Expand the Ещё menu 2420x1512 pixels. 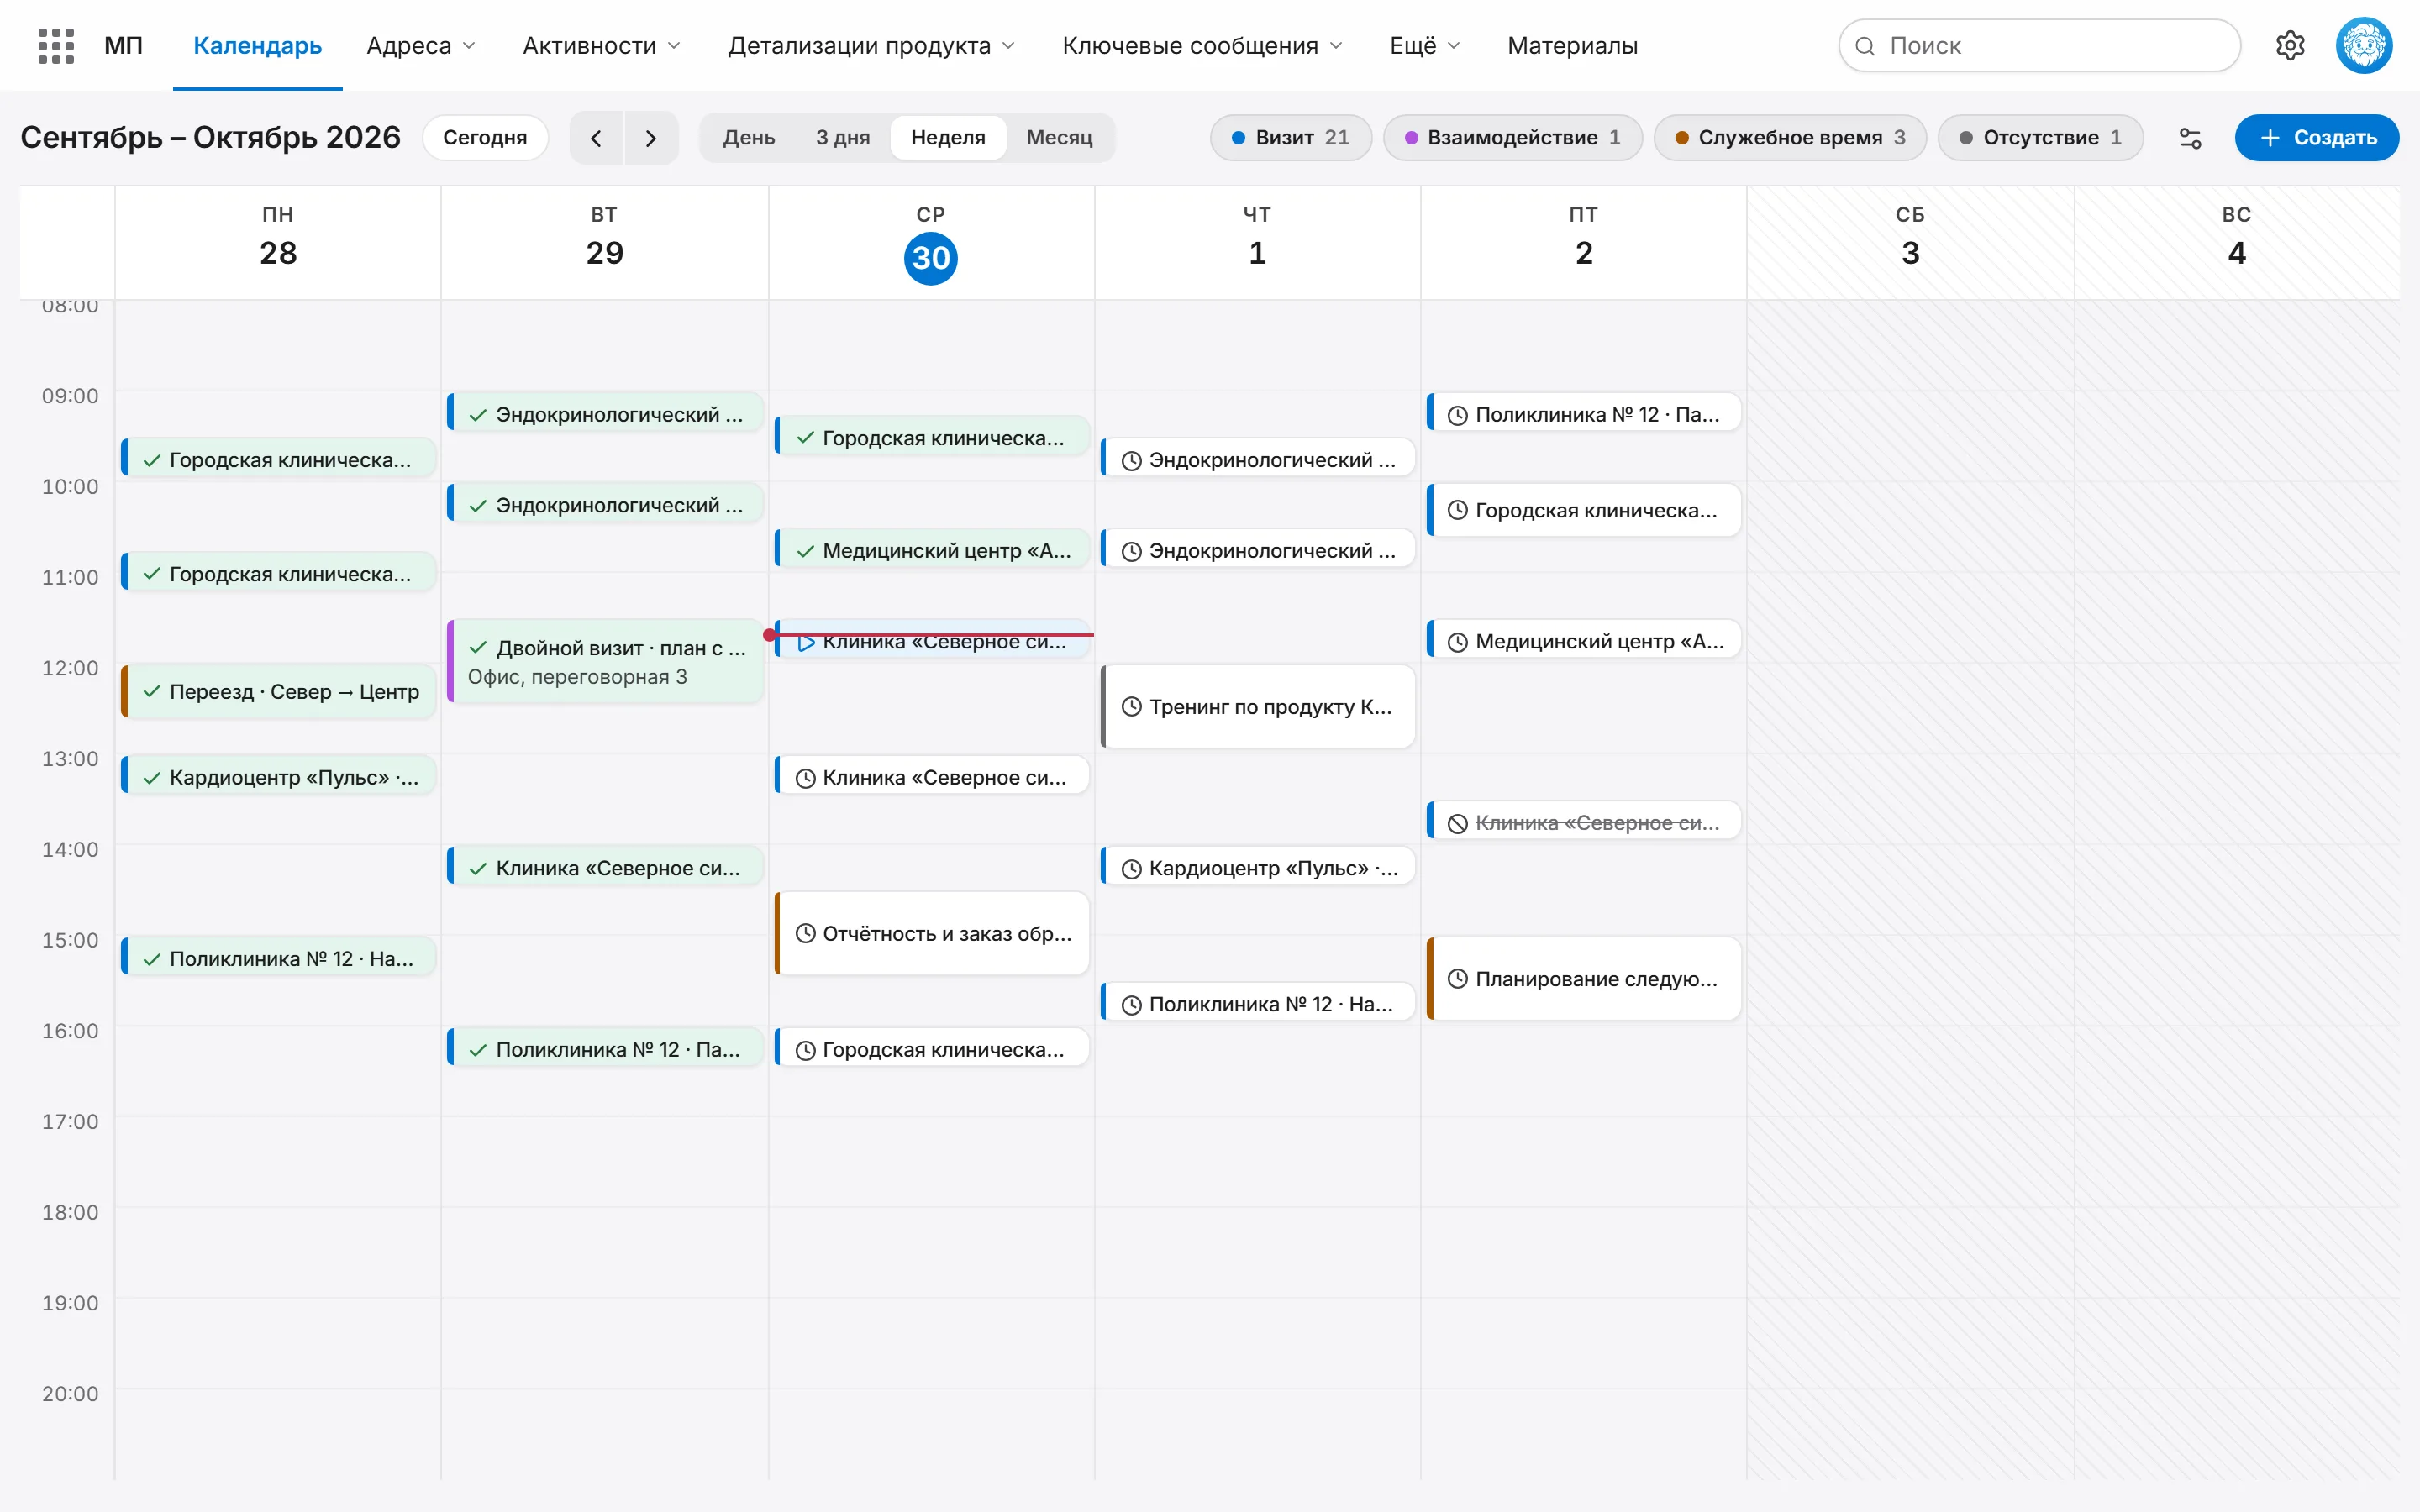coord(1425,46)
